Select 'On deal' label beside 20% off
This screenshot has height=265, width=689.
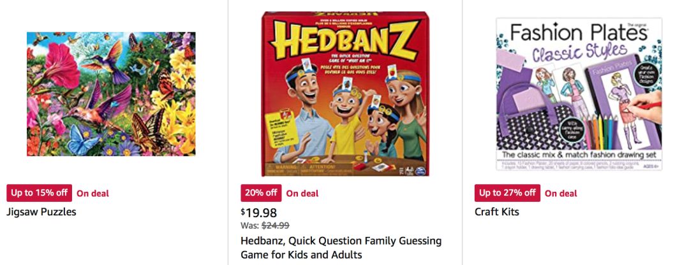pos(302,194)
